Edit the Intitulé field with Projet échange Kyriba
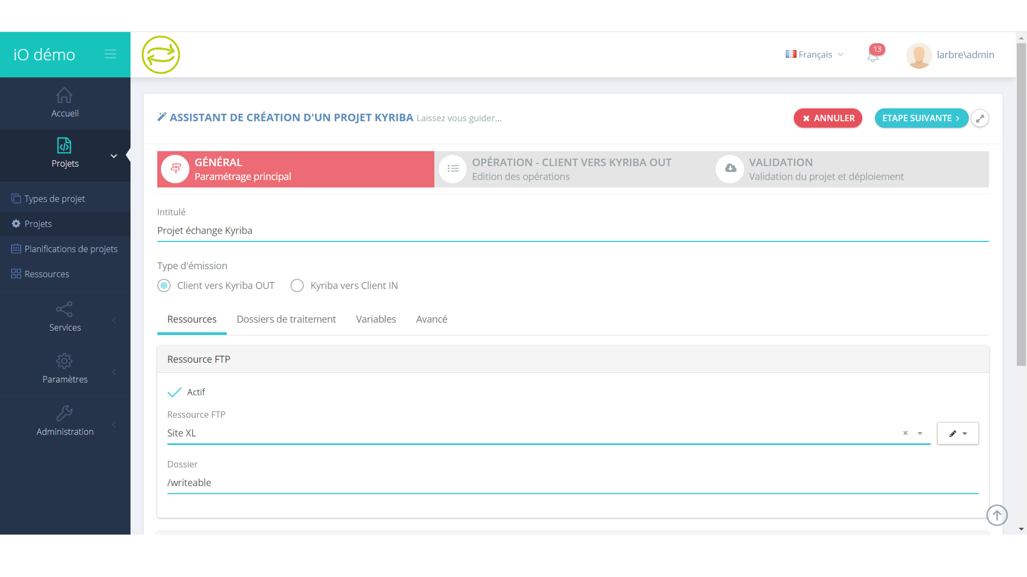 [x=573, y=231]
